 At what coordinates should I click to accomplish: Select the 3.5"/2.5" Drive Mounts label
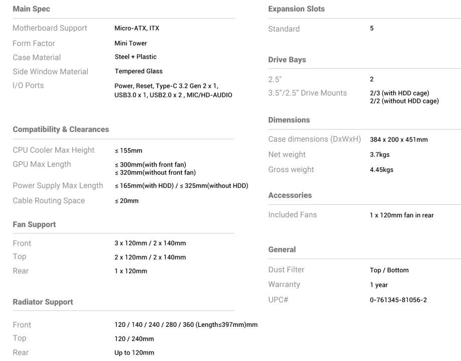click(x=307, y=93)
